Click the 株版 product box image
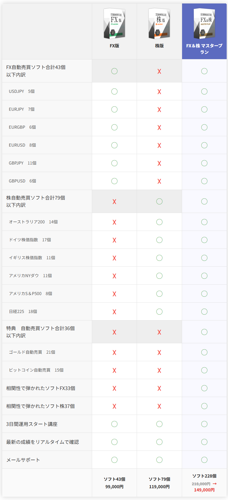The width and height of the screenshot is (228, 500). (159, 24)
